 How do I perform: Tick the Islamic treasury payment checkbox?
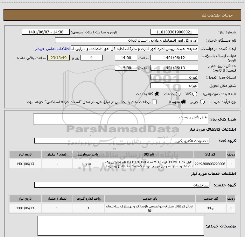(154, 102)
